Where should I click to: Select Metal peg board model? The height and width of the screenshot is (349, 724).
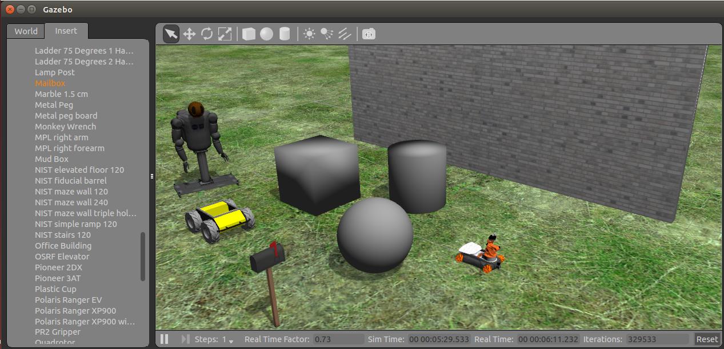coord(66,115)
